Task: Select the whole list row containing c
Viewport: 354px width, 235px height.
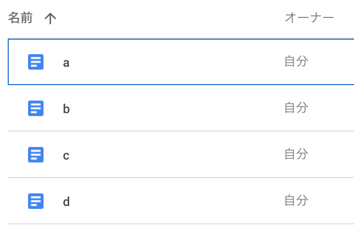Action: click(181, 154)
